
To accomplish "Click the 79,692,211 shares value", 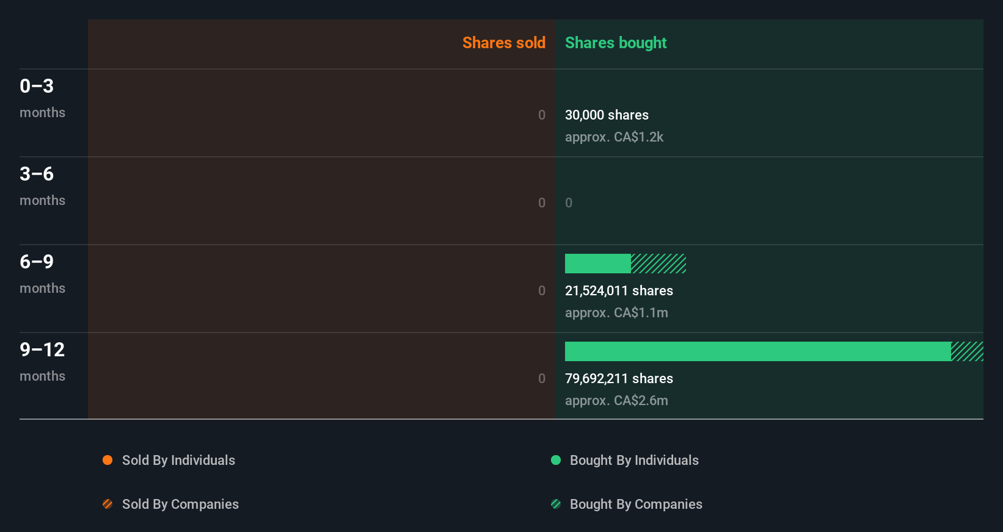I will coord(619,378).
